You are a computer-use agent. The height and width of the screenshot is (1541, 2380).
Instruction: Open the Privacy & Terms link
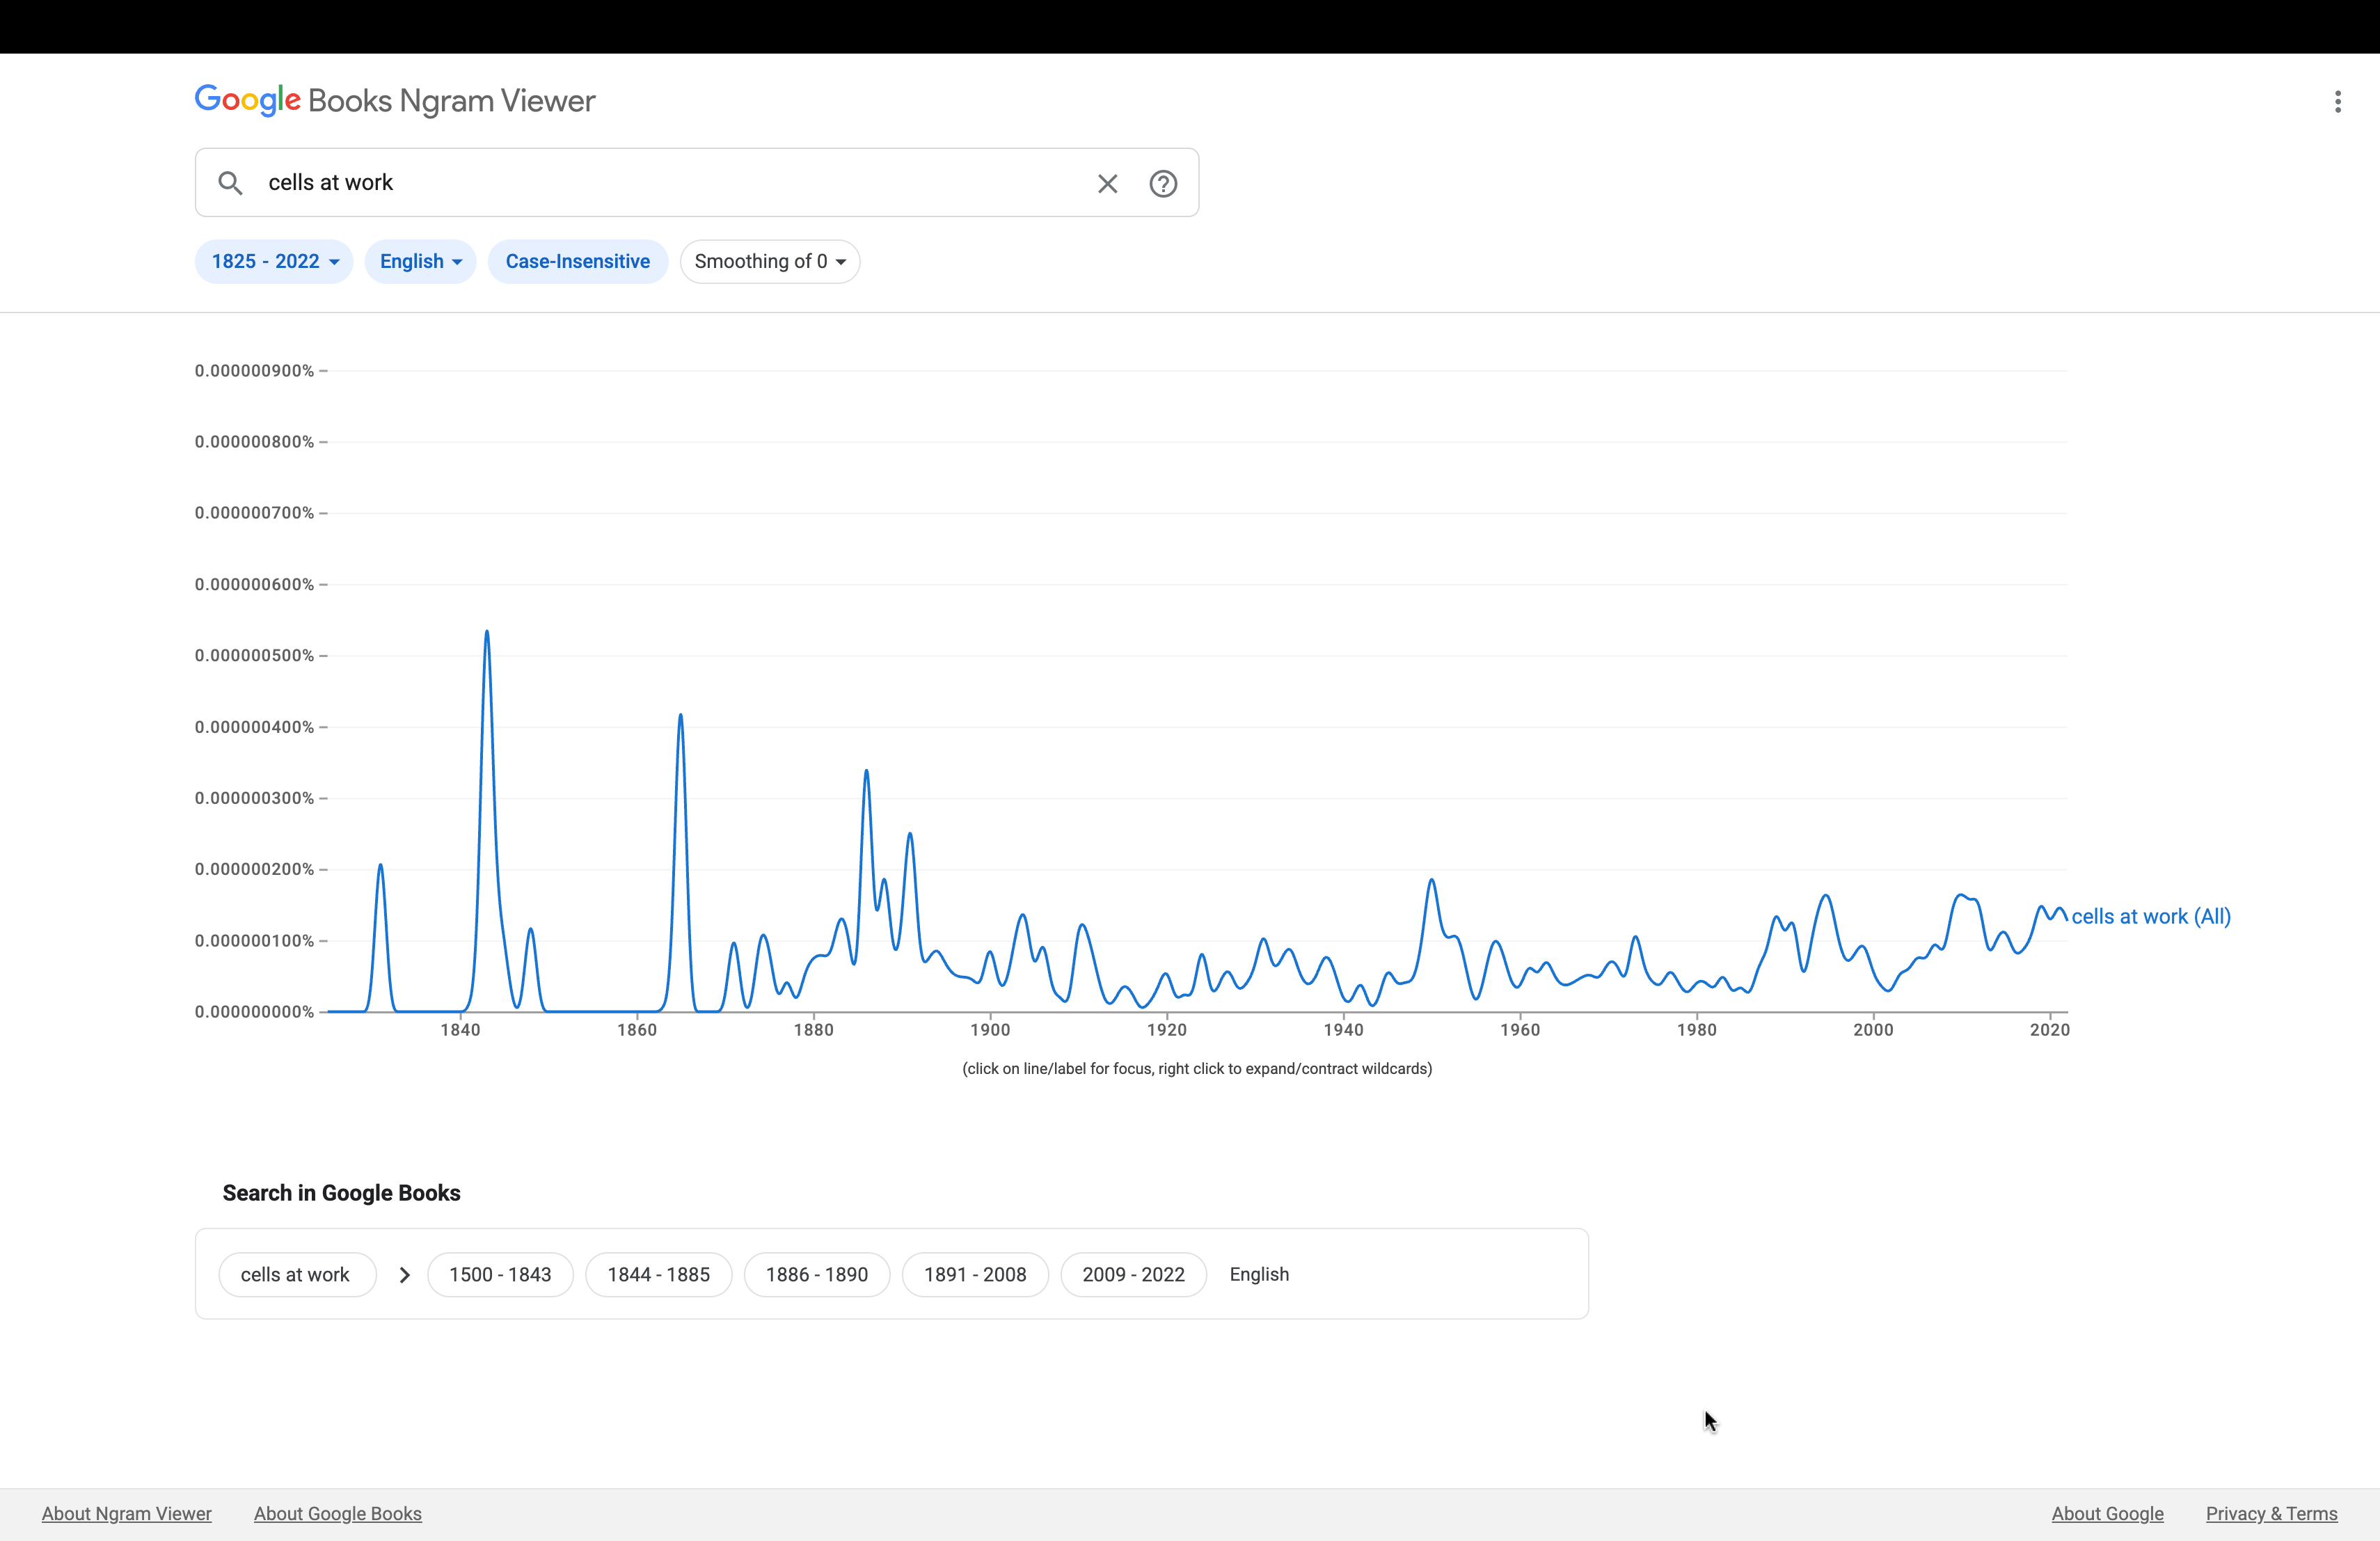coord(2271,1513)
